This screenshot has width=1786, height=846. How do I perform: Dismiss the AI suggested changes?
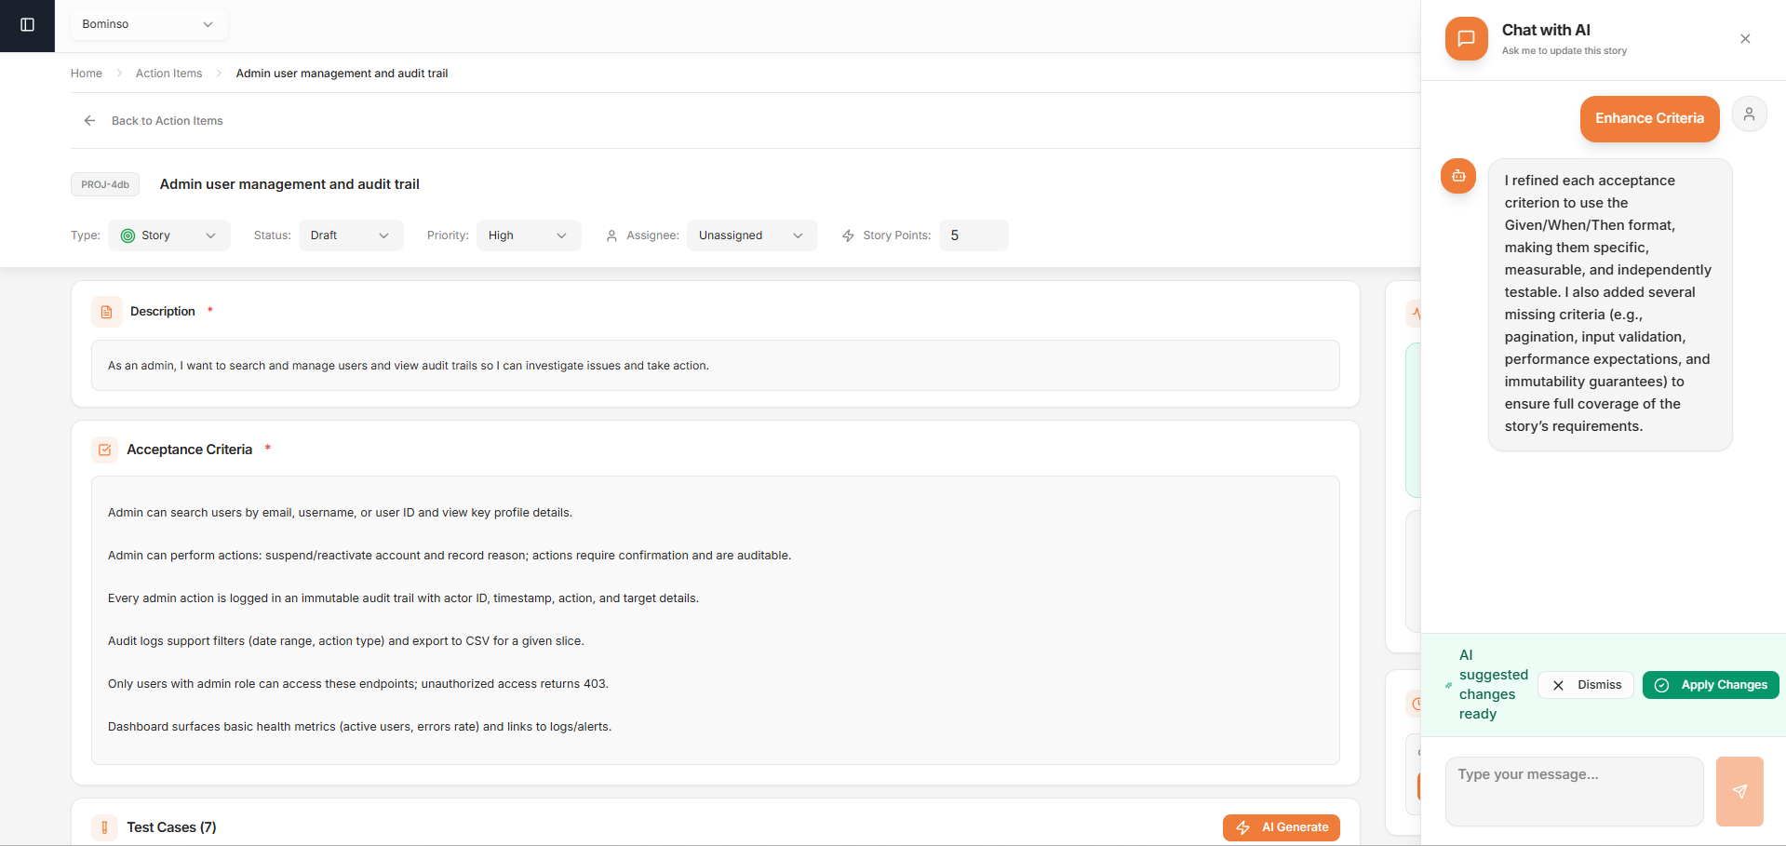click(x=1586, y=685)
